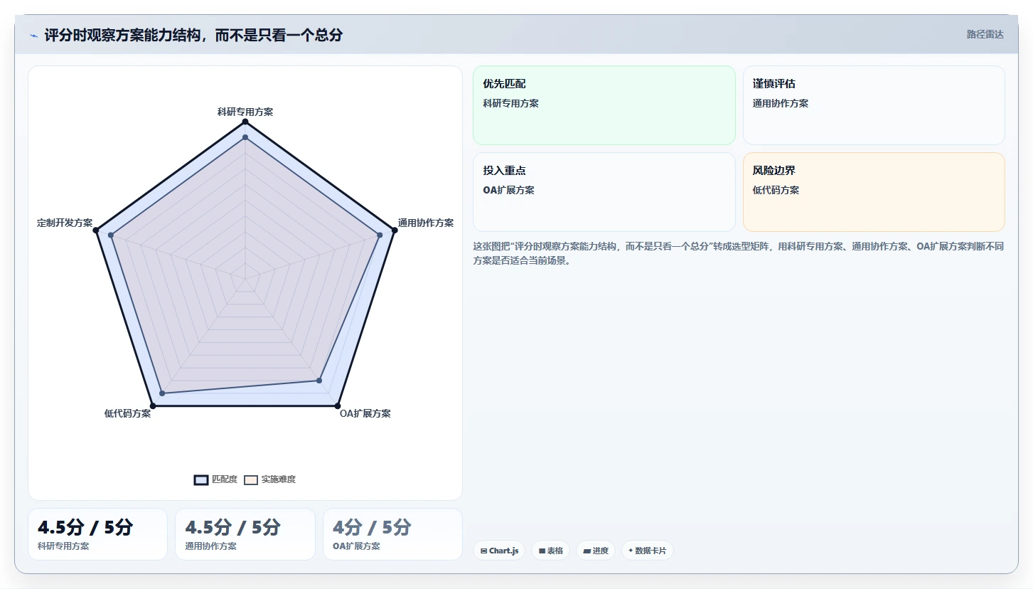The image size is (1033, 589).
Task: Click the 4.5分 score card for 通用协作方案
Action: coord(245,534)
